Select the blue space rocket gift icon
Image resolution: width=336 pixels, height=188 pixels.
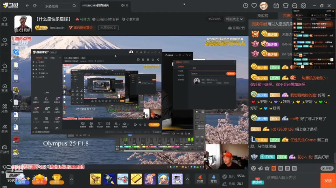tap(109, 179)
